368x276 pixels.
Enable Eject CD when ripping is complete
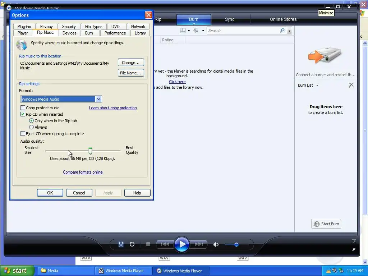(x=23, y=134)
